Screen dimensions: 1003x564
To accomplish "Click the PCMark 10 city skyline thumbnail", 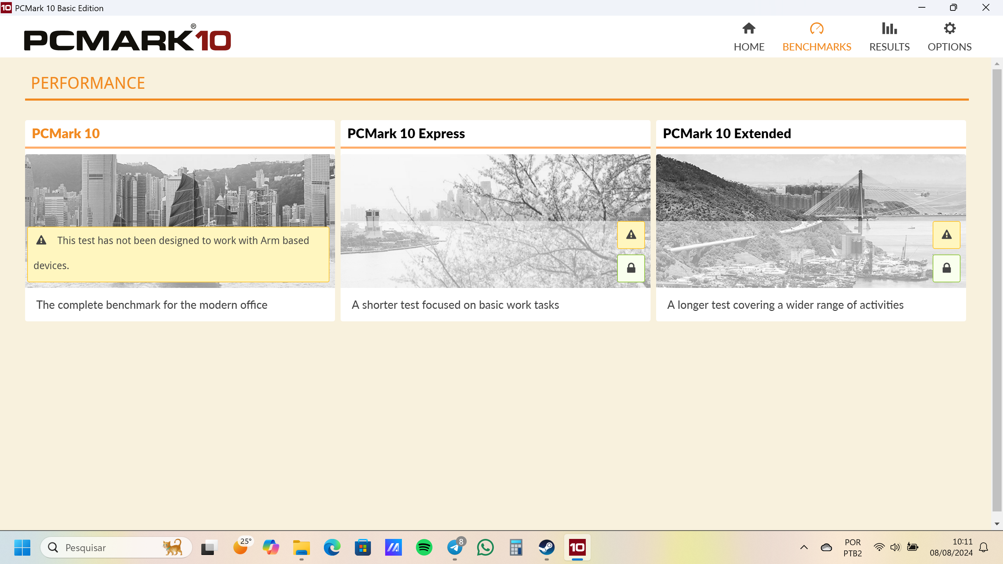I will click(x=179, y=190).
